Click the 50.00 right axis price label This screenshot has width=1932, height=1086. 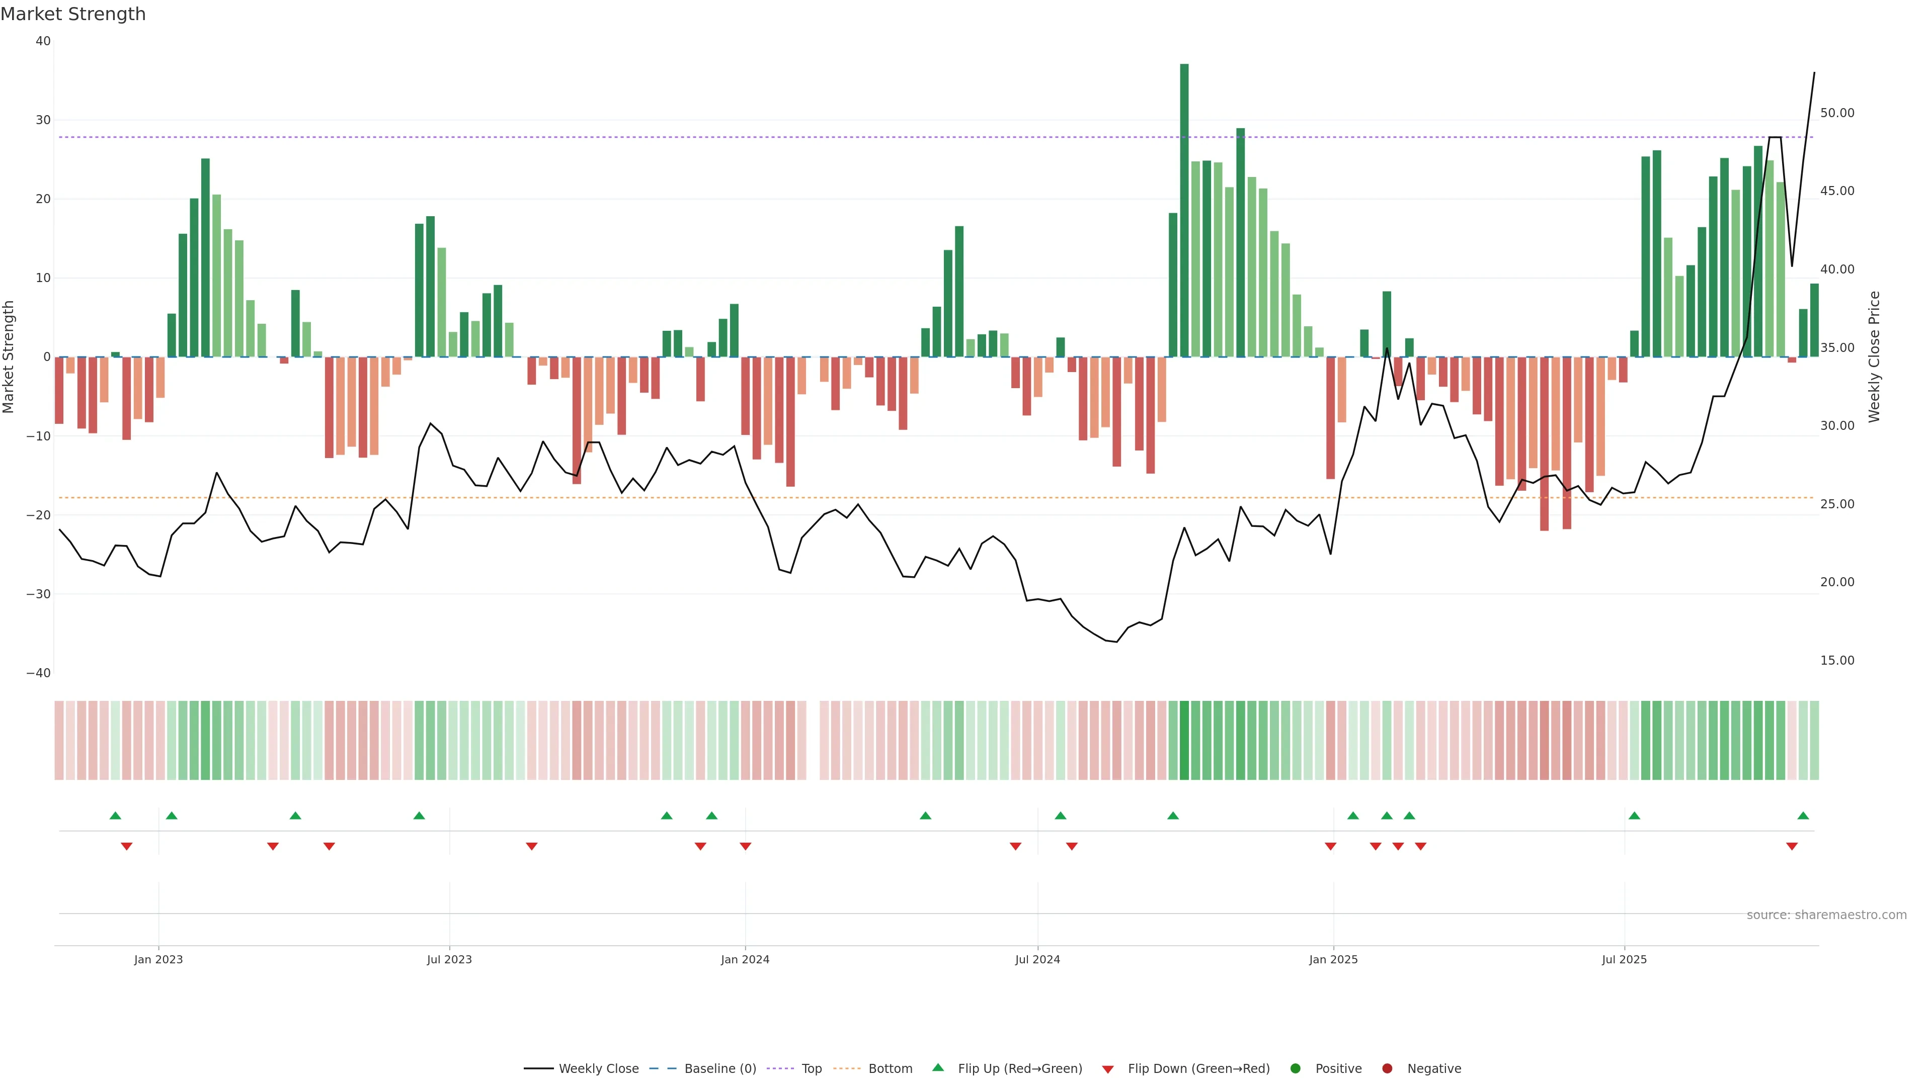pyautogui.click(x=1837, y=113)
